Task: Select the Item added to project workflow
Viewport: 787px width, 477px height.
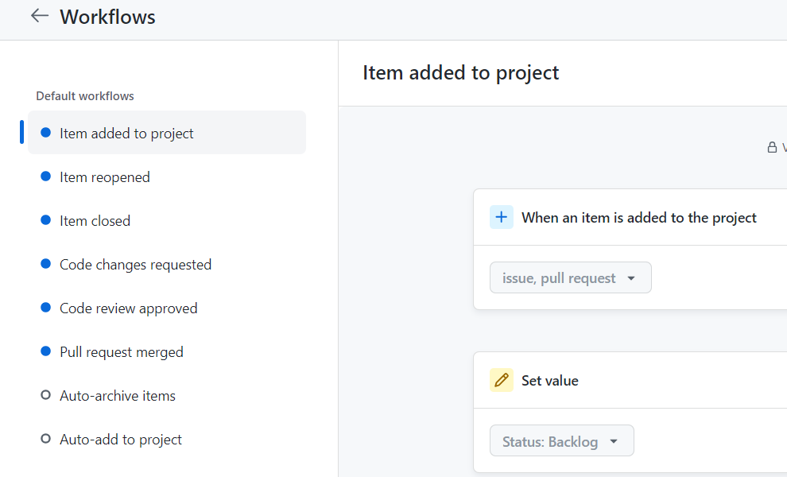Action: pyautogui.click(x=126, y=134)
